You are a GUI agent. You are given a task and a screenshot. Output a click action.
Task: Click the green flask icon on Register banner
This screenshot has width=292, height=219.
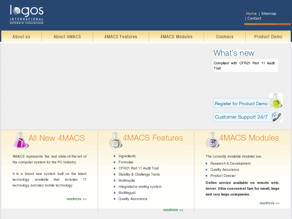276,101
